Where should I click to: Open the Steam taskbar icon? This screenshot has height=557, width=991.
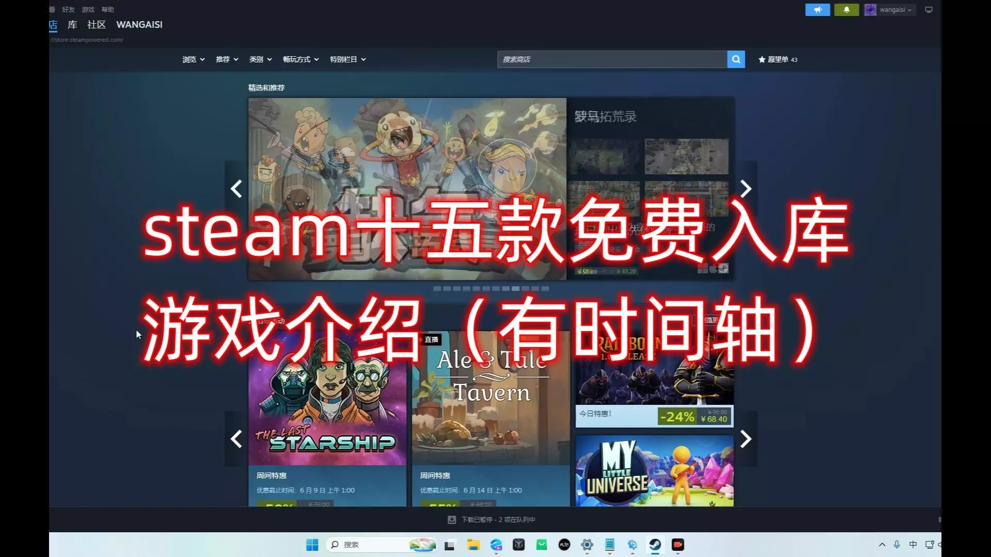(x=655, y=545)
